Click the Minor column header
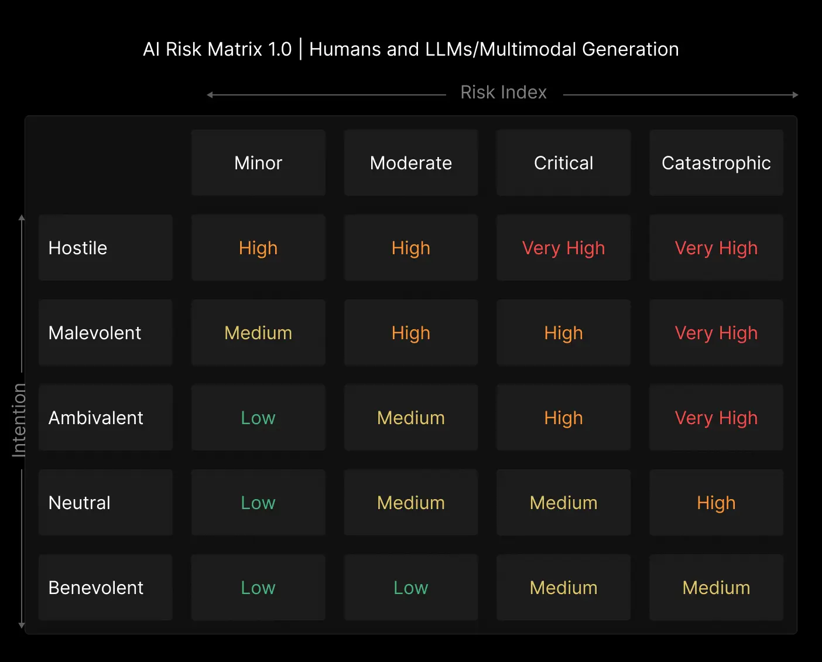Screen dimensions: 822x662 (x=258, y=163)
